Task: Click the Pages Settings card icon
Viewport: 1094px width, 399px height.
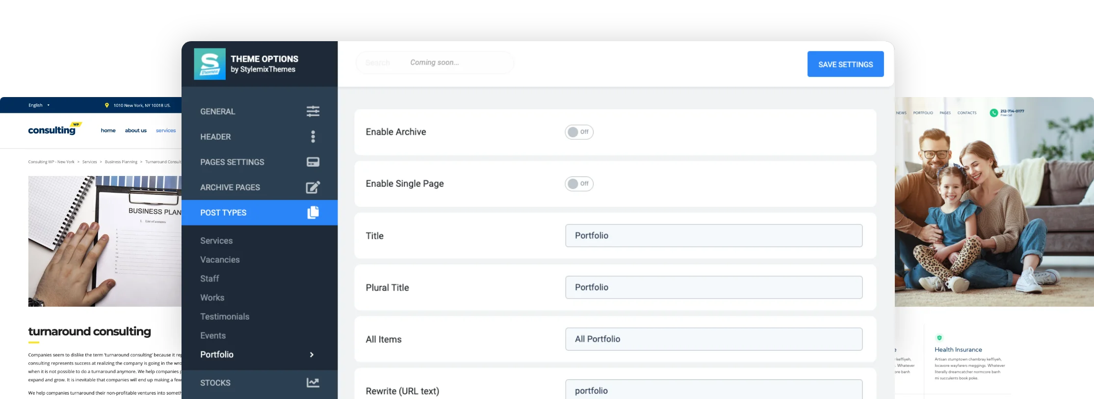Action: coord(313,162)
